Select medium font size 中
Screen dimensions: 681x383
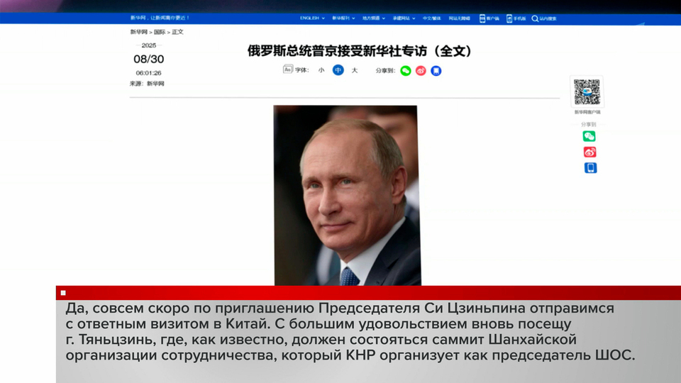click(x=338, y=70)
